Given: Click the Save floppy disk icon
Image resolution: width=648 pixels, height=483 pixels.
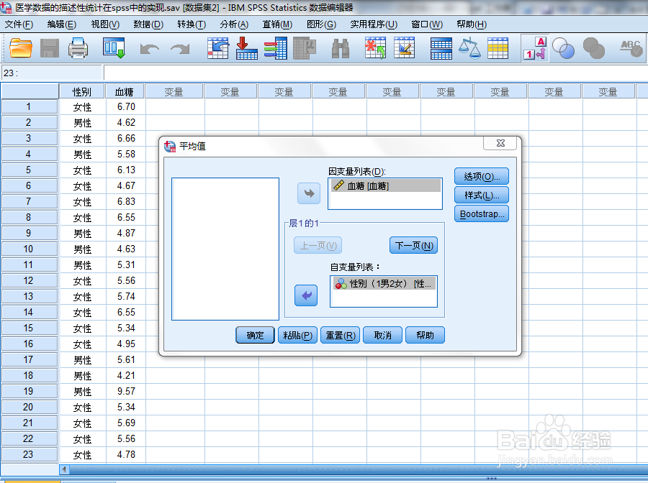Looking at the screenshot, I should [x=50, y=48].
